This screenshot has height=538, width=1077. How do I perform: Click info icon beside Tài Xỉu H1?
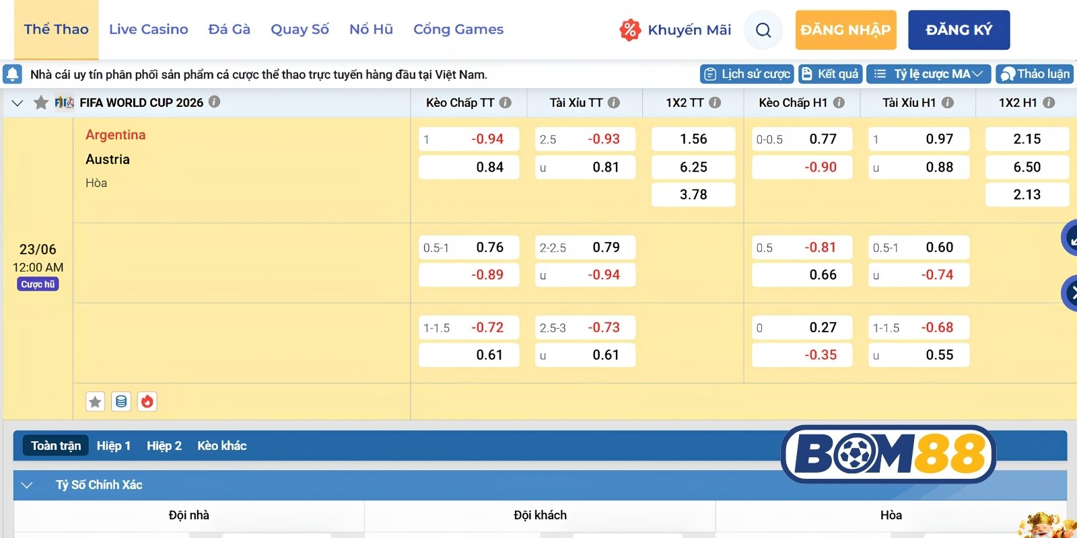pos(947,102)
